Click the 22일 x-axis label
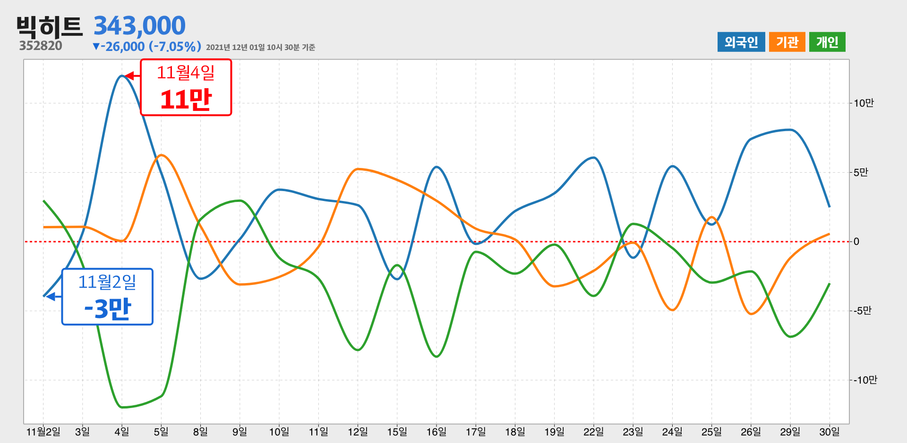 tap(593, 432)
